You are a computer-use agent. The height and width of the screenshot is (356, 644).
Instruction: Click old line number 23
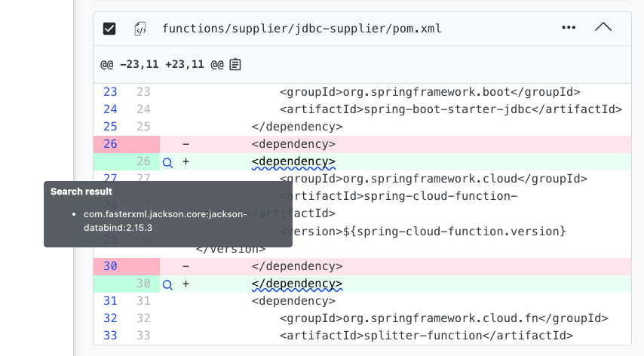click(110, 92)
